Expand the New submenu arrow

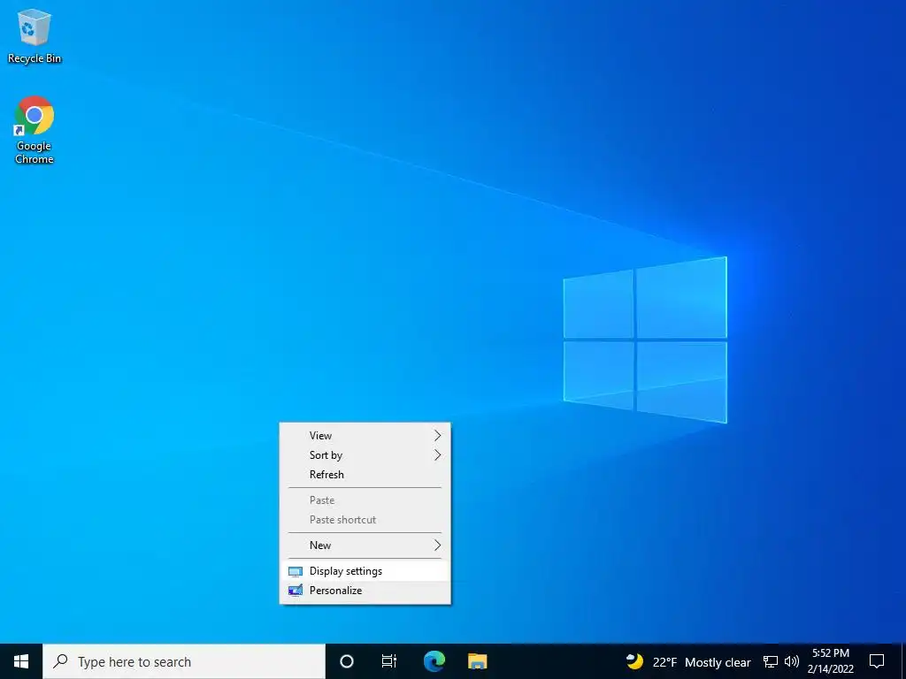[x=437, y=545]
